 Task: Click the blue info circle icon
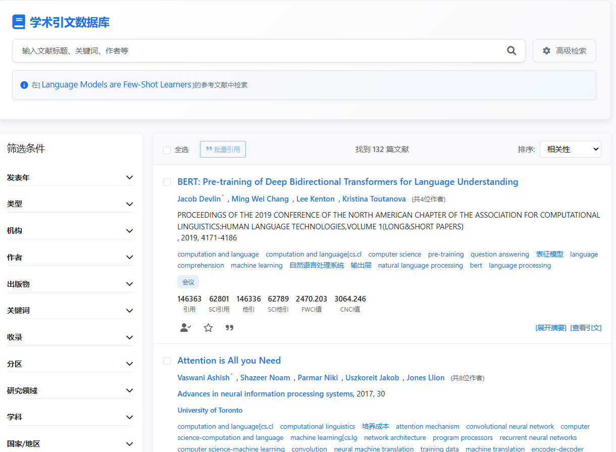click(24, 85)
